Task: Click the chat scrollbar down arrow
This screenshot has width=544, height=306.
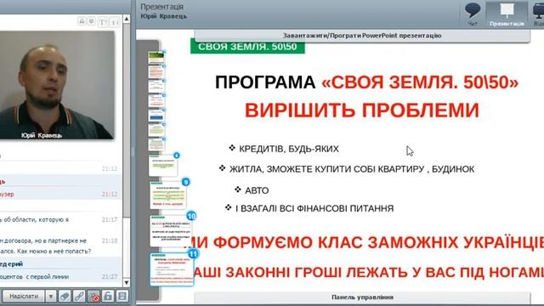Action: [x=127, y=282]
